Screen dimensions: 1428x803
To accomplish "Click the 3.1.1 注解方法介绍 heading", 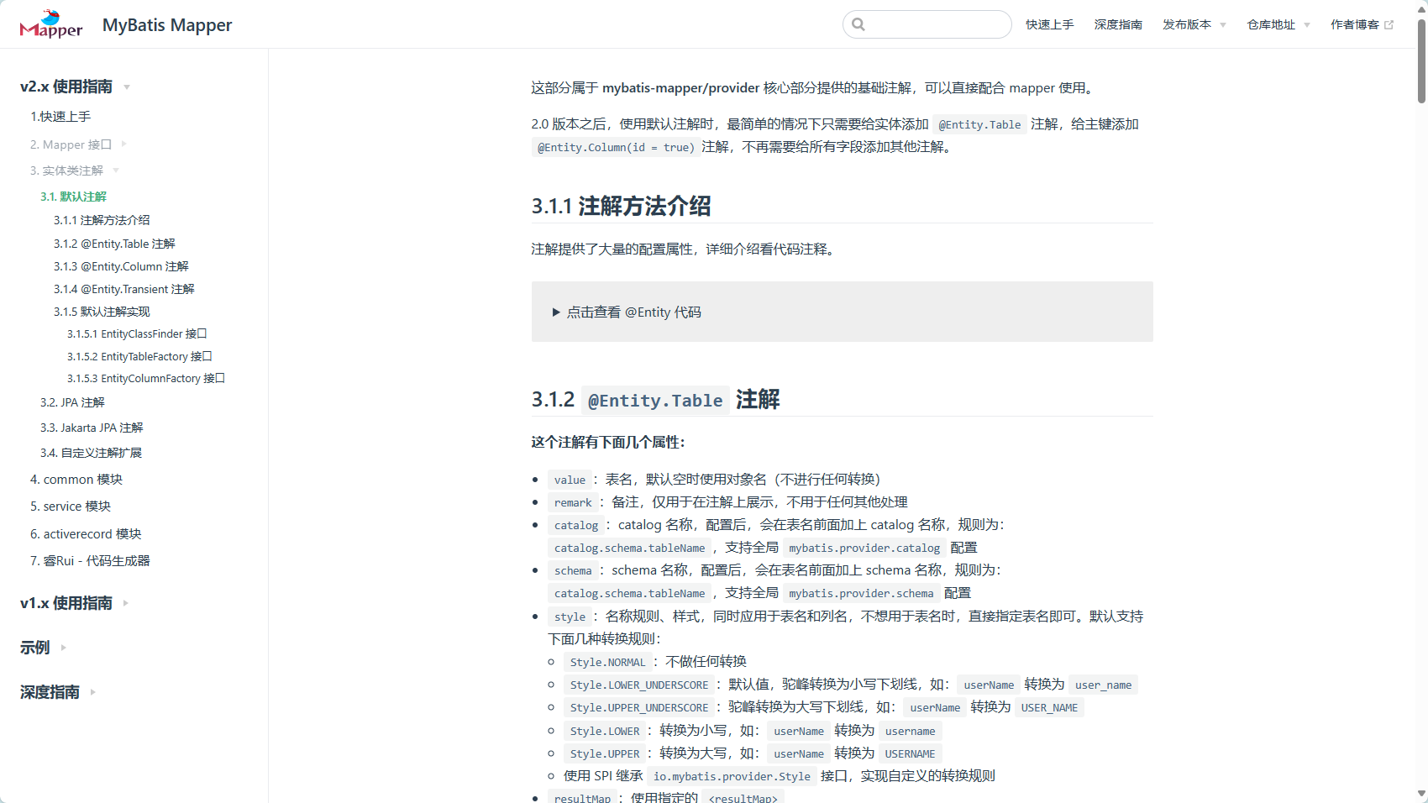I will 621,206.
